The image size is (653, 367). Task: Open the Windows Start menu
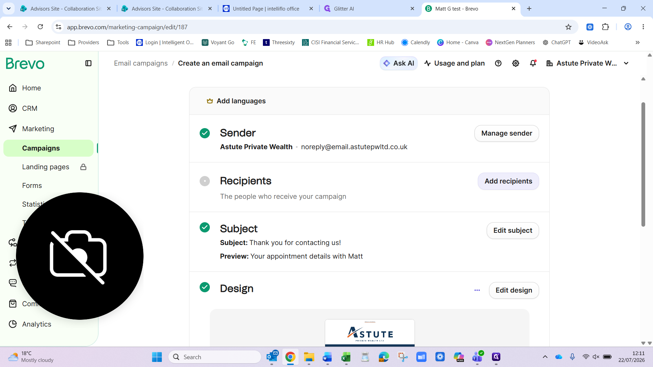pyautogui.click(x=157, y=357)
